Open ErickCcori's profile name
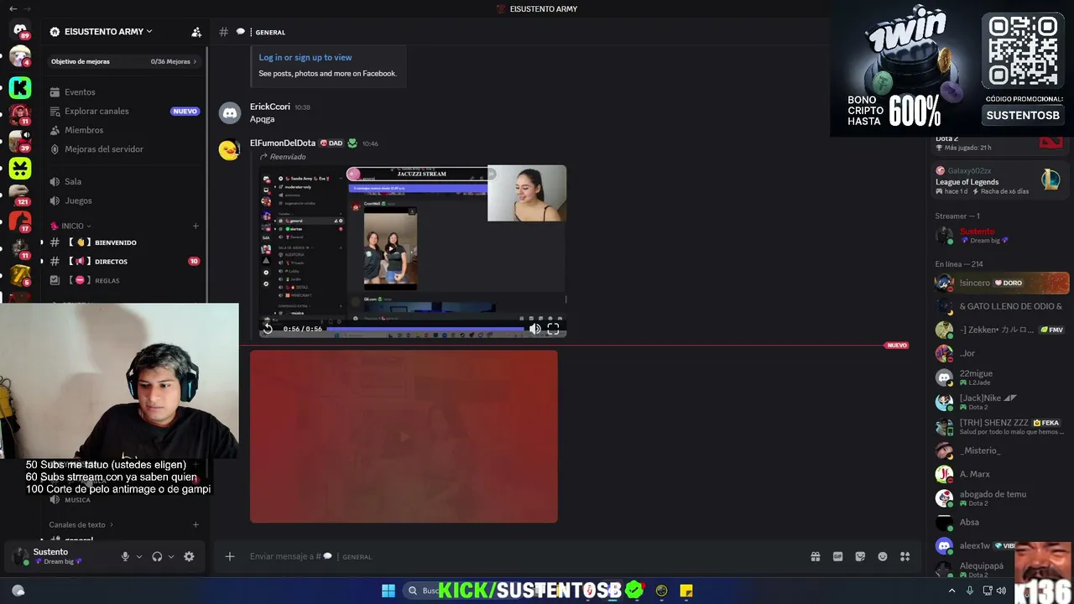Image resolution: width=1074 pixels, height=604 pixels. tap(270, 107)
